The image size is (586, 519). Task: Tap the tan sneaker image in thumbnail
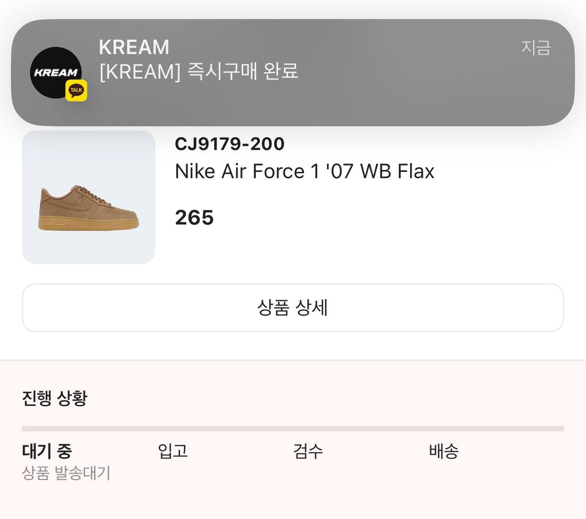pos(88,208)
